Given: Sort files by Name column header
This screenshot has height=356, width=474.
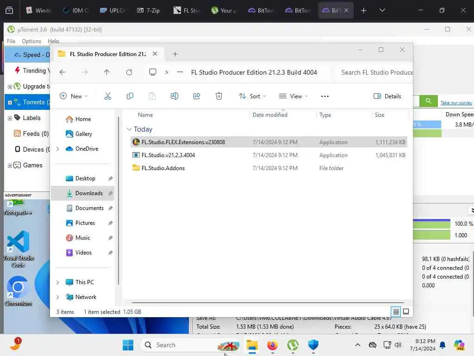Looking at the screenshot, I should point(145,115).
